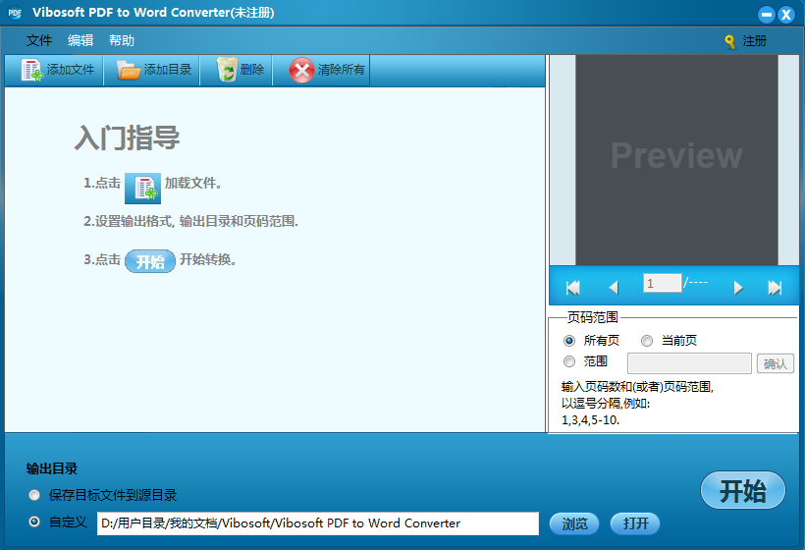805x550 pixels.
Task: Click the 删除 (Delete) recycle bin icon
Action: click(x=227, y=70)
